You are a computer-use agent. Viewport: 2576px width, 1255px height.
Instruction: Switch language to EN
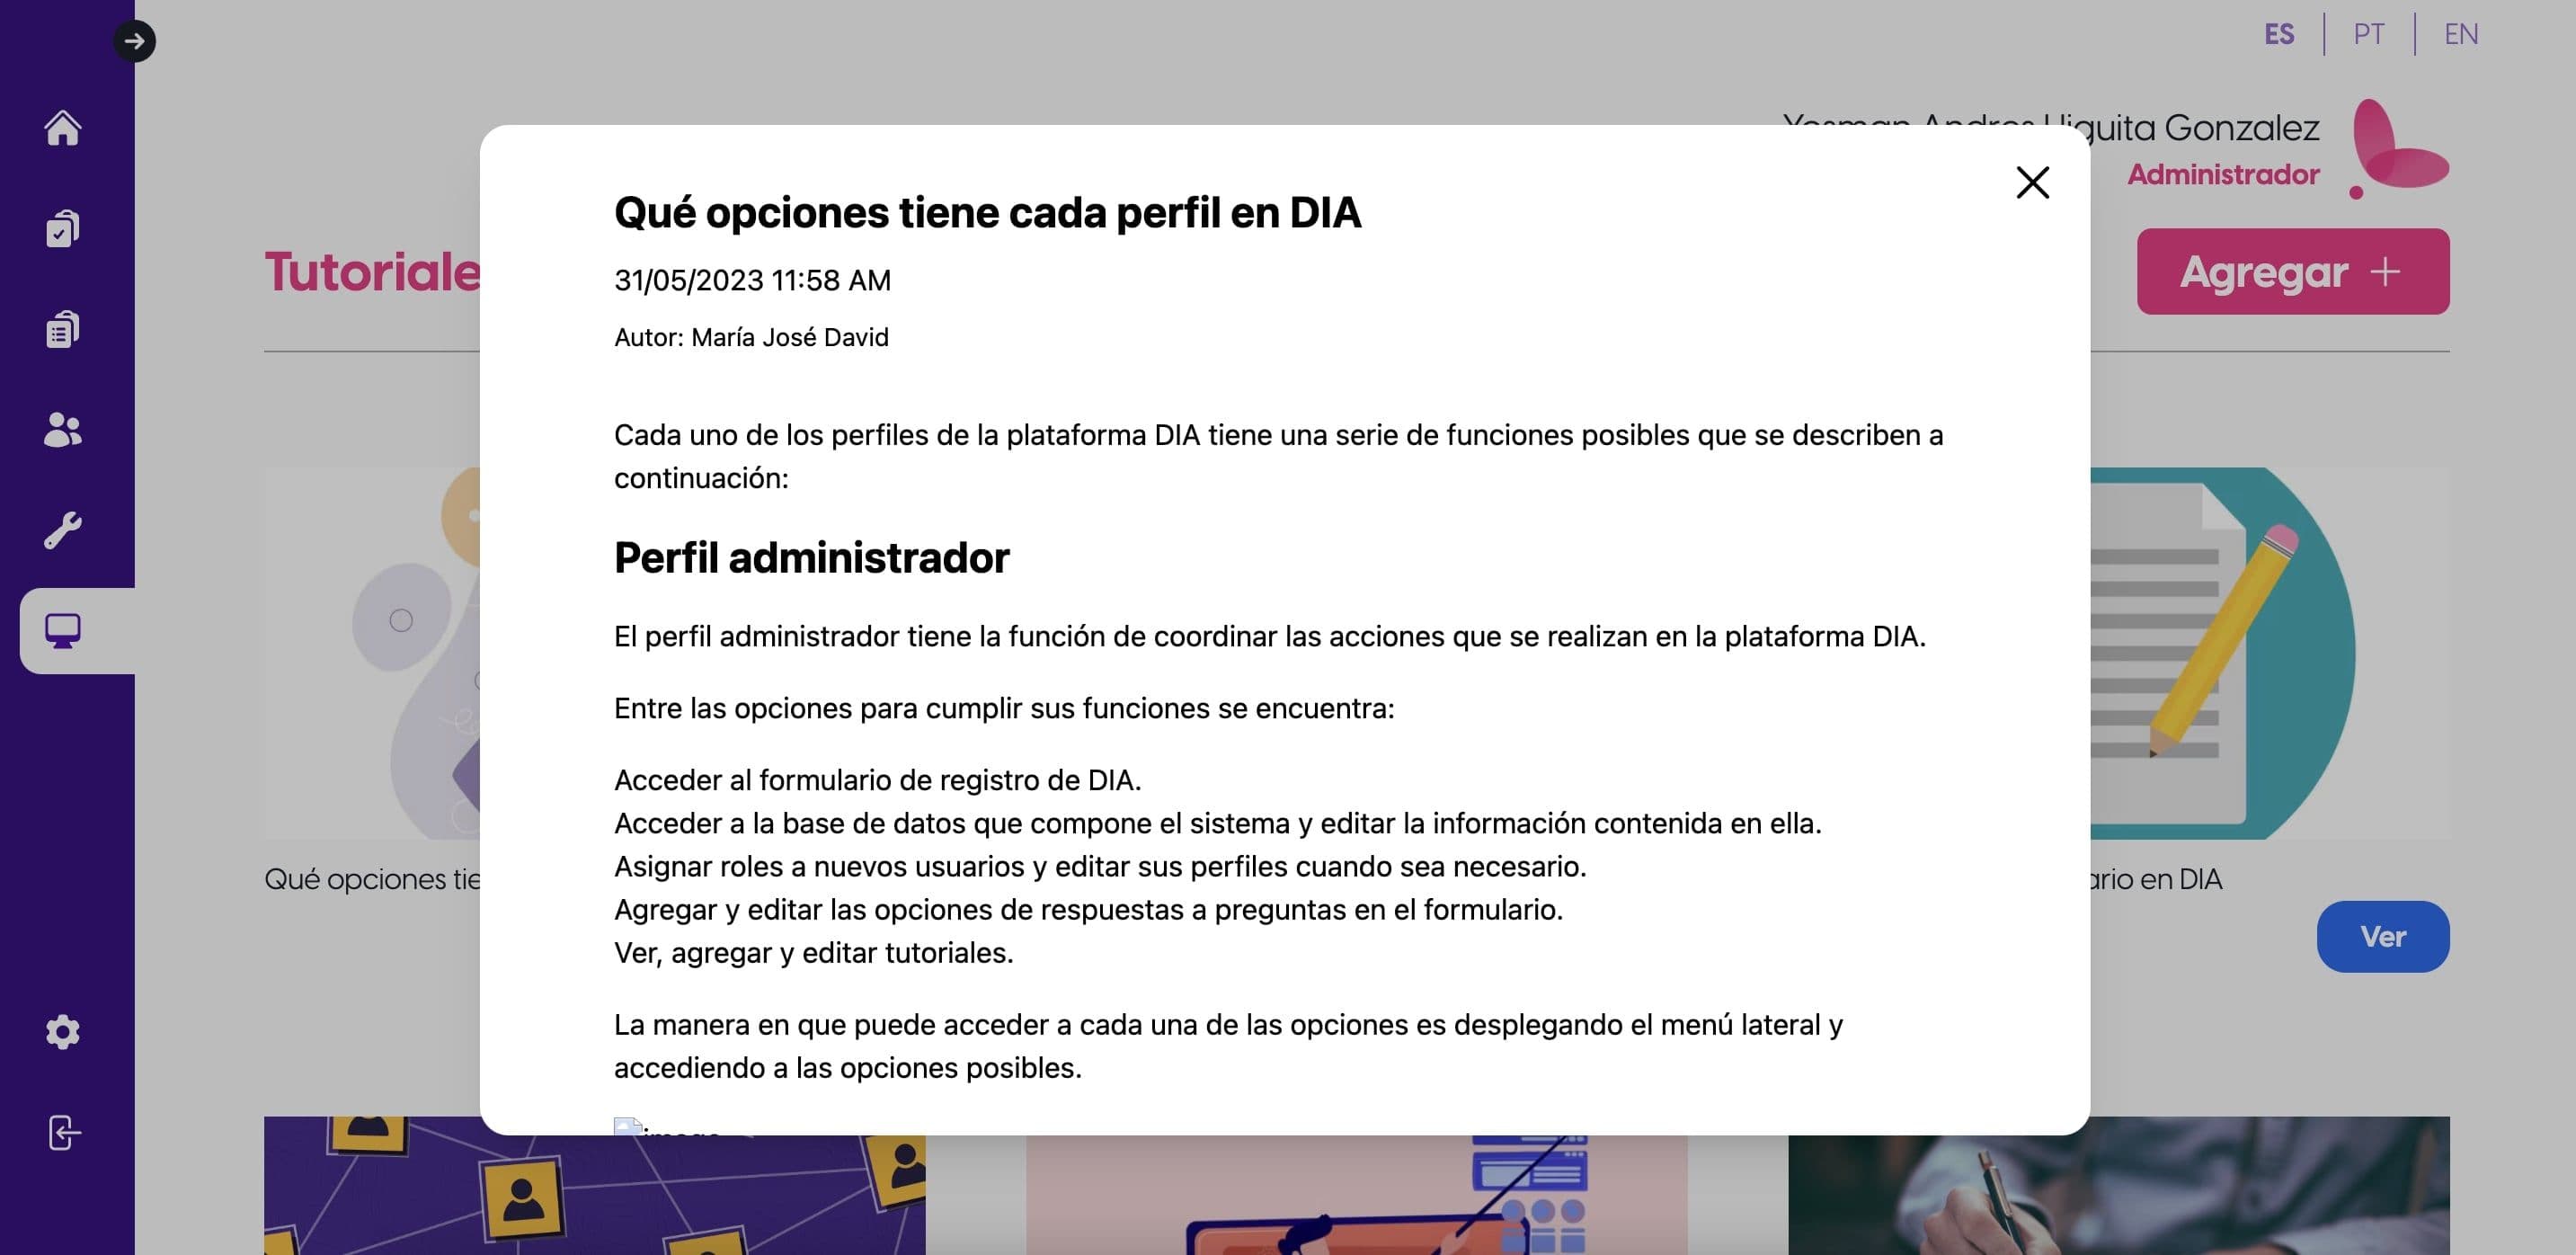coord(2461,34)
